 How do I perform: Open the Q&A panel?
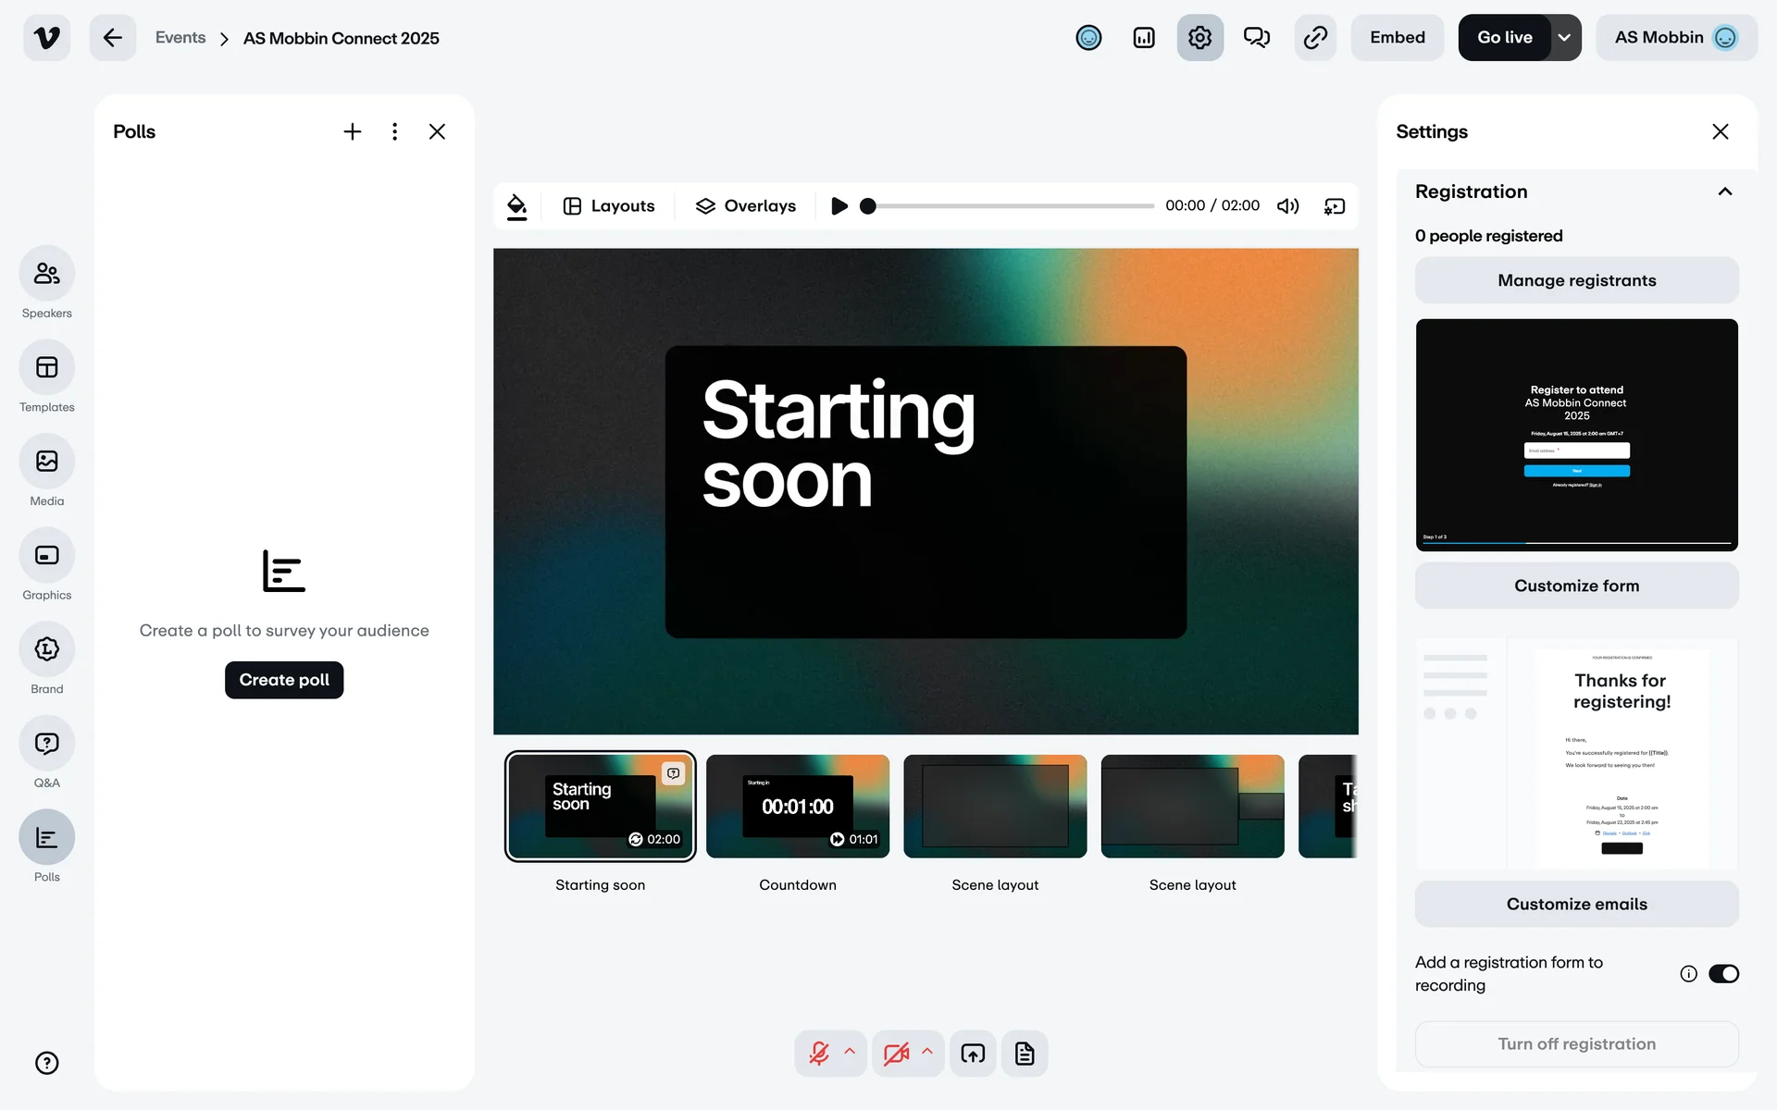[46, 744]
